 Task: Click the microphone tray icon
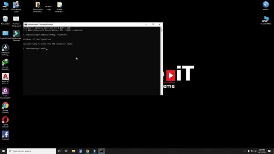pyautogui.click(x=249, y=151)
